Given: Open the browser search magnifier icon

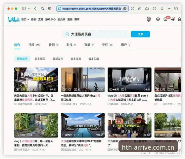Looking at the screenshot, I should [42, 9].
